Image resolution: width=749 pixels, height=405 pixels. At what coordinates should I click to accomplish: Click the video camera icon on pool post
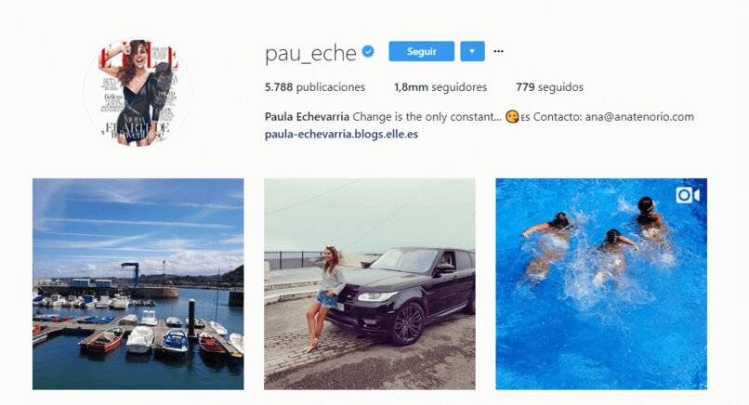[x=688, y=195]
